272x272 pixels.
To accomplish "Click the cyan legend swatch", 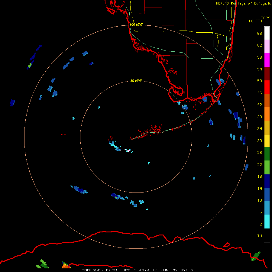I will point(267,222).
